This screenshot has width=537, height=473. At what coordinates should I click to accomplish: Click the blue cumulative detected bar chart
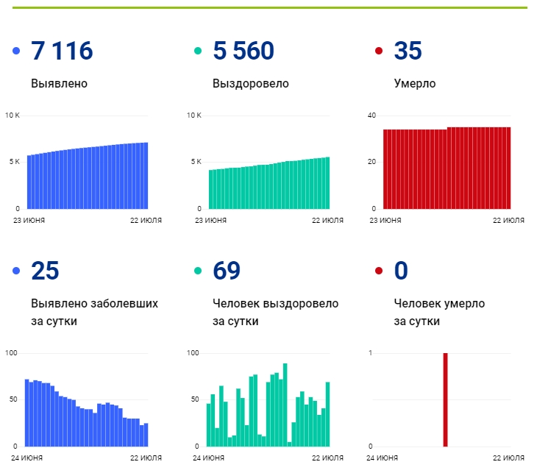87,178
